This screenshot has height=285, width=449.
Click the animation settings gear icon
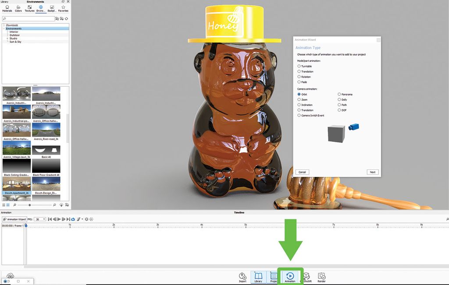pyautogui.click(x=86, y=219)
